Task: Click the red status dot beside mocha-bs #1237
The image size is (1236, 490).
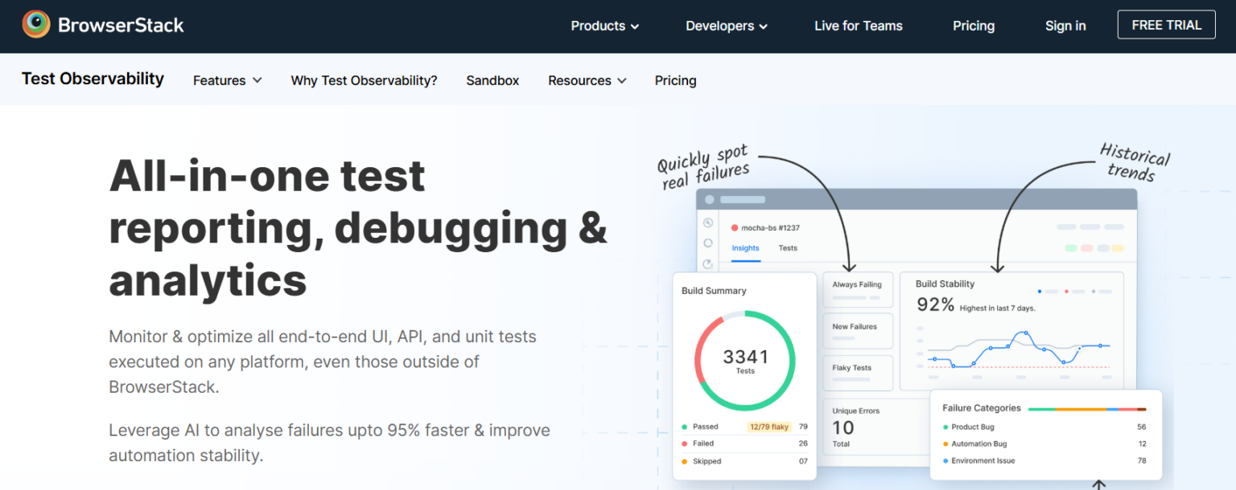Action: pyautogui.click(x=735, y=228)
